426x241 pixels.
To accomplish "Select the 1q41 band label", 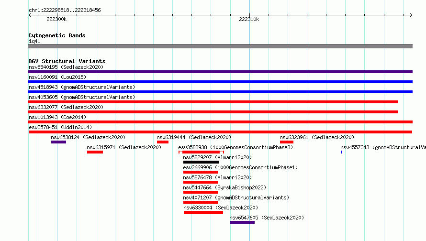I will click(34, 41).
